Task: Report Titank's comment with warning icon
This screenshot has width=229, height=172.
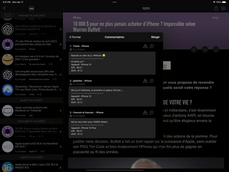Action: pyautogui.click(x=145, y=46)
